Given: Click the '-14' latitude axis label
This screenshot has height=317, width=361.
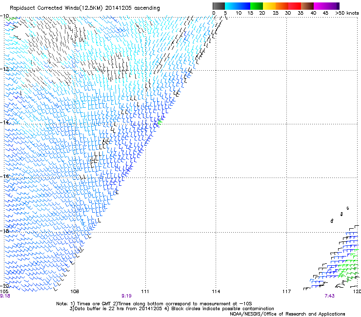Looking at the screenshot, I should (x=4, y=122).
